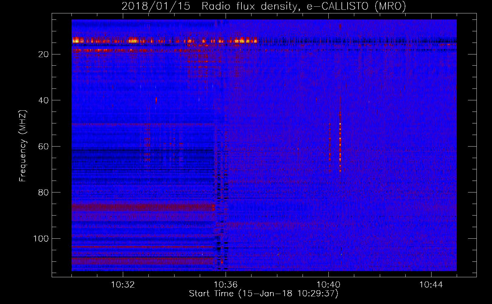Click the 100 frequency tick label
492x304 pixels.
tap(41, 239)
